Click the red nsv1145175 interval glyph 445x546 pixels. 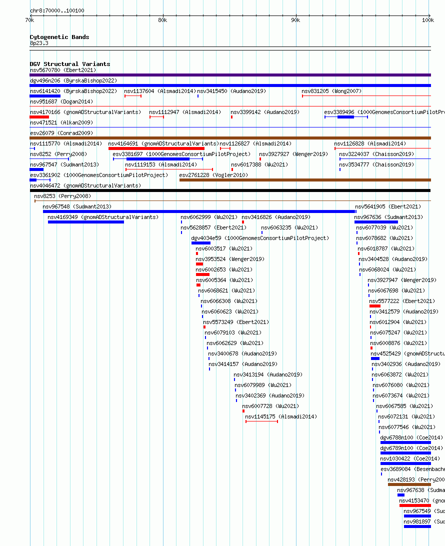262,421
